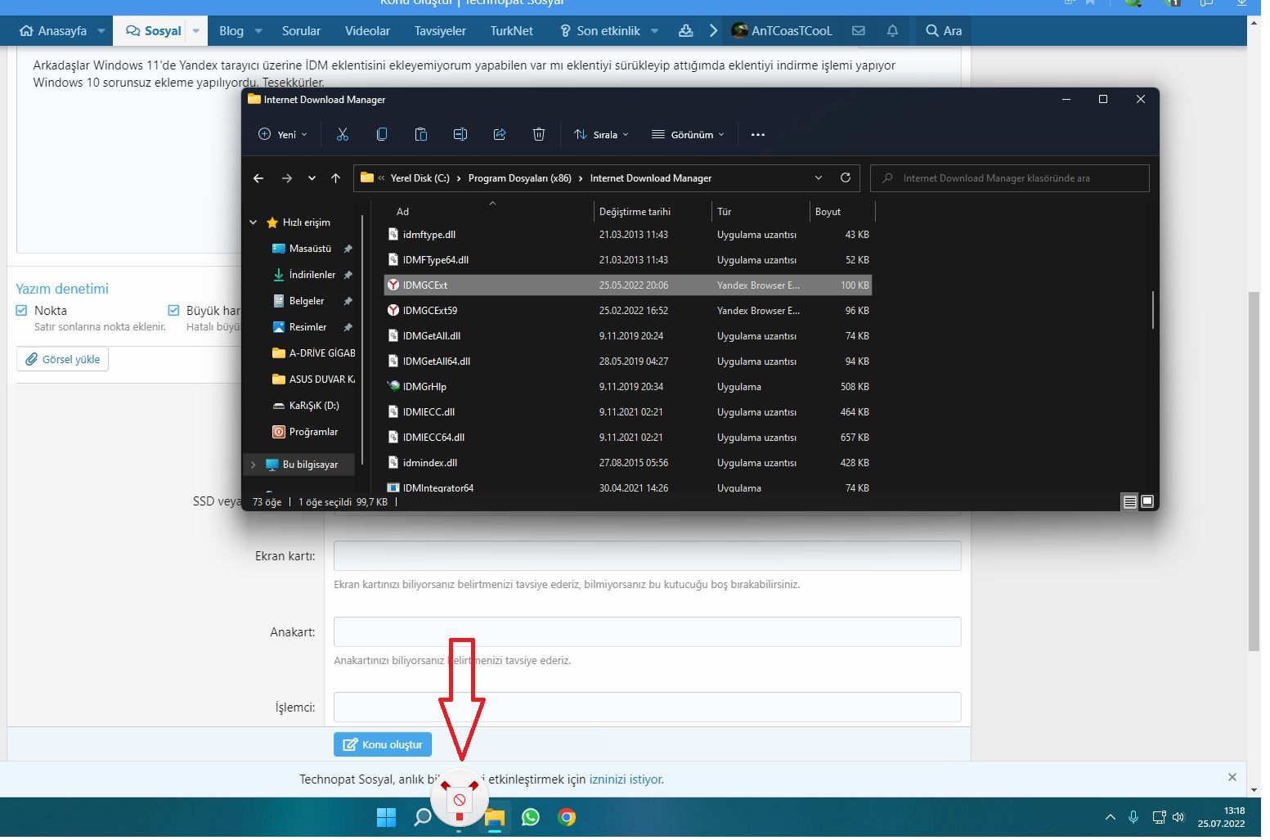1270x840 pixels.
Task: Toggle the Büyük harf checkbox
Action: click(173, 311)
